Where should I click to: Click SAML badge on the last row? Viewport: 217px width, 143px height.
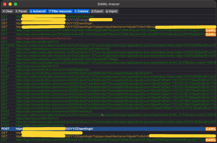tap(211, 140)
